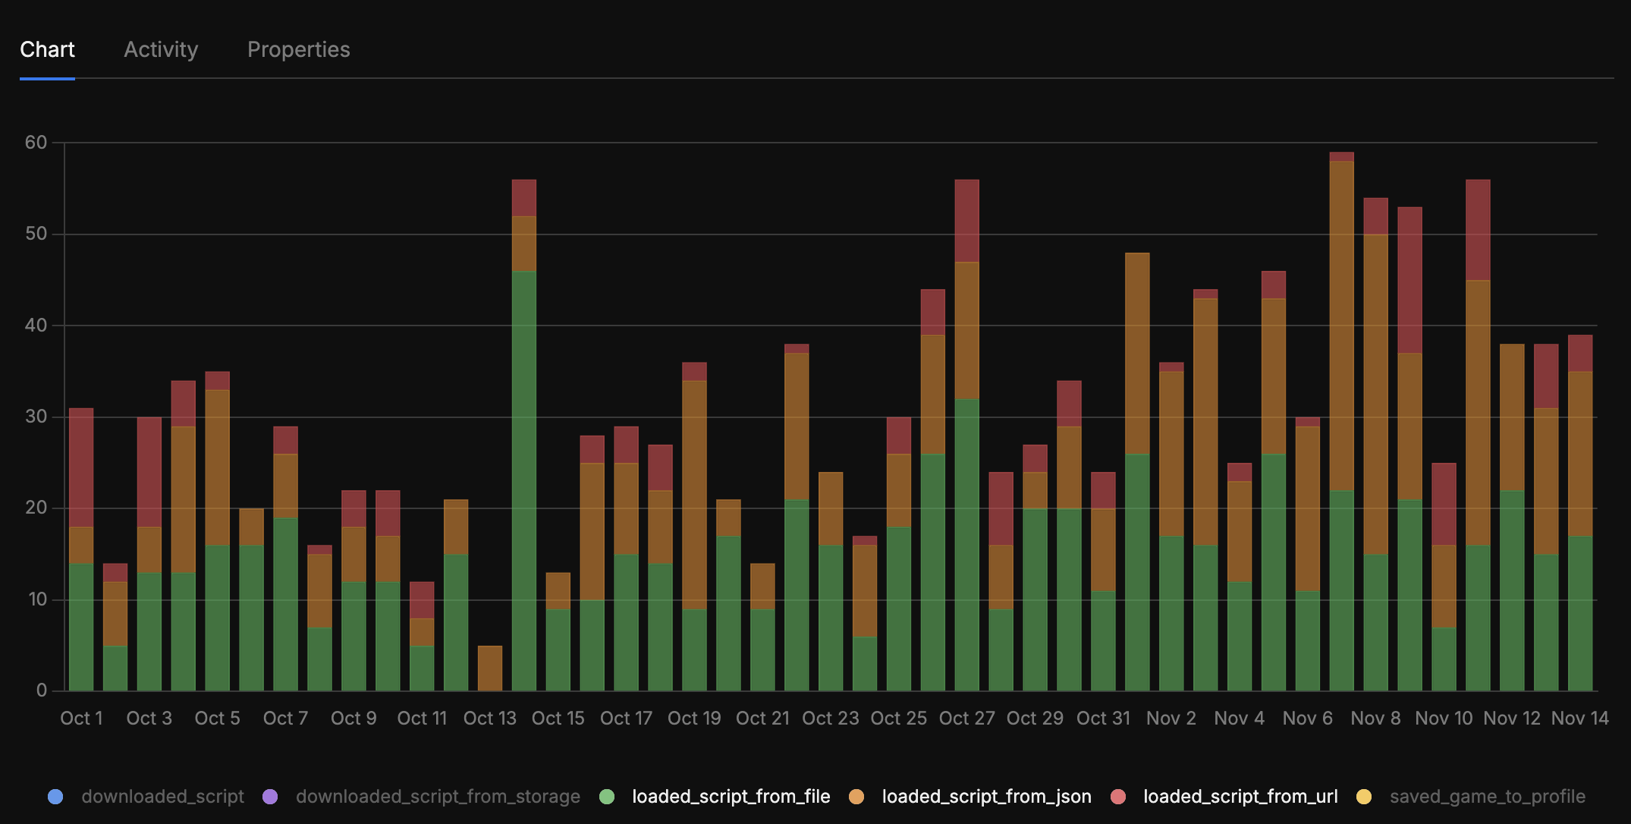Hide the loaded_script_from_file series
Screen dimensions: 1631x824
(x=731, y=797)
